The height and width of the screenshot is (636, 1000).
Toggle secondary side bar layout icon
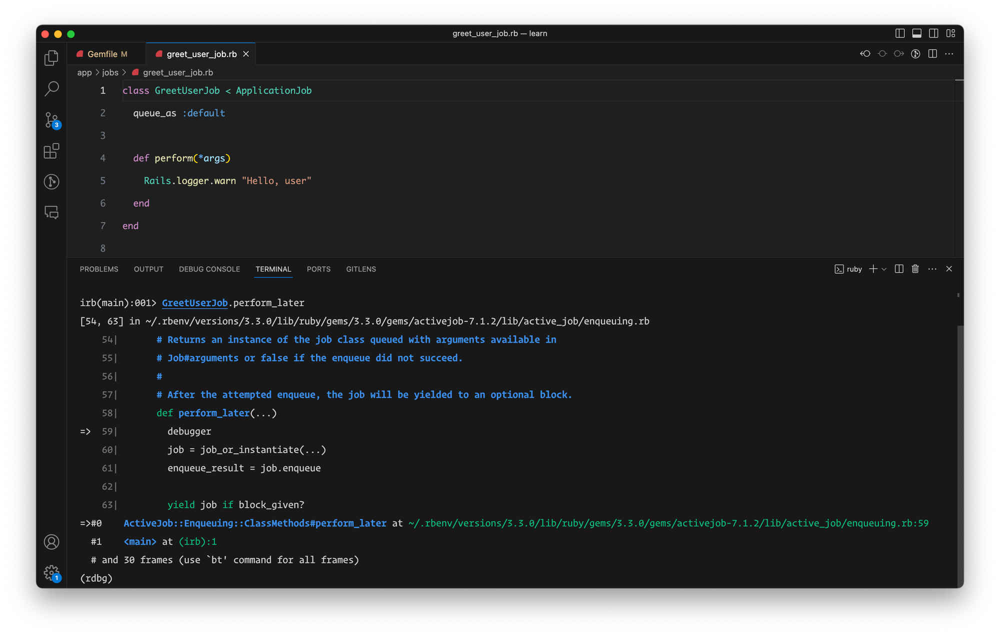(933, 33)
